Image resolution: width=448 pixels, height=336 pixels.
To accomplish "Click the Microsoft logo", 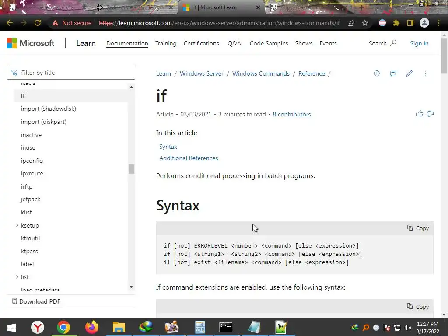I will (31, 43).
